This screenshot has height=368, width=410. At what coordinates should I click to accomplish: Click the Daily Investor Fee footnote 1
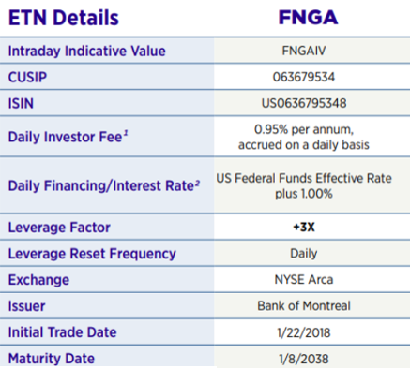pos(126,134)
